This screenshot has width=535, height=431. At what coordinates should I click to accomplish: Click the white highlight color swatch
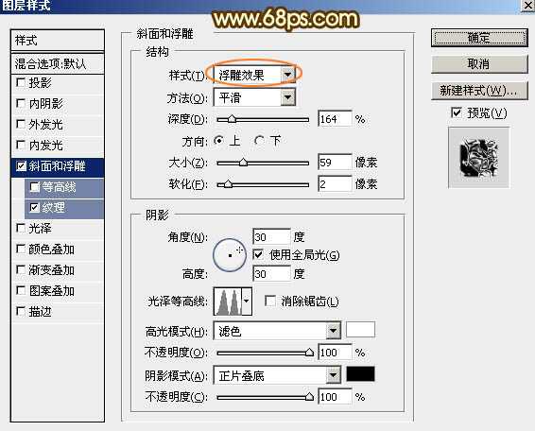[361, 330]
